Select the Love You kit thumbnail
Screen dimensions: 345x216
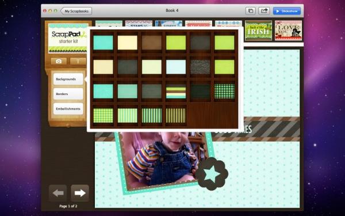pos(288,31)
